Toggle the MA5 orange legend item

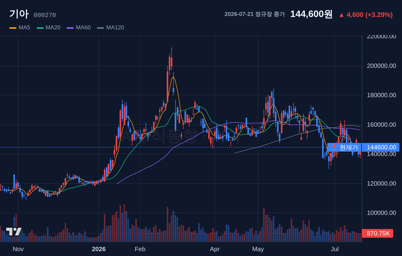tap(20, 28)
